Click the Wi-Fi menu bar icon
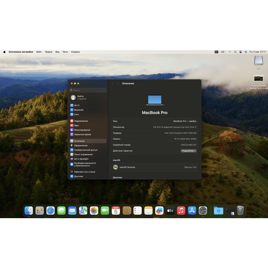The image size is (268, 268). 230,52
